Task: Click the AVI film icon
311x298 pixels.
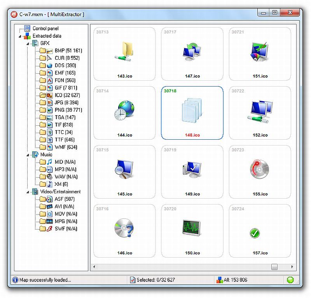Action: click(50, 206)
